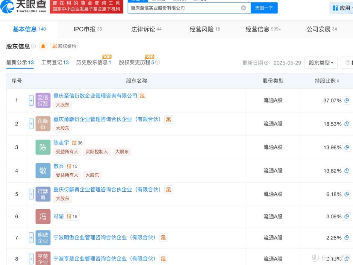Click the TianYanCha logo

(x=24, y=6)
